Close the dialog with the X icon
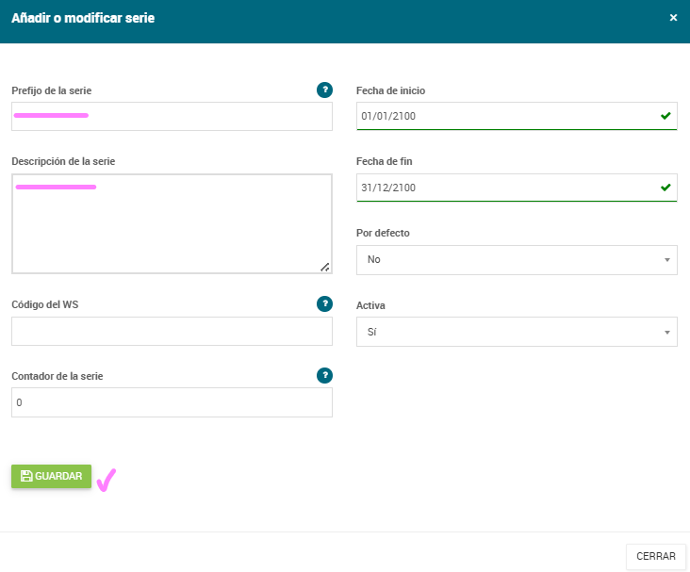The image size is (690, 572). point(673,18)
